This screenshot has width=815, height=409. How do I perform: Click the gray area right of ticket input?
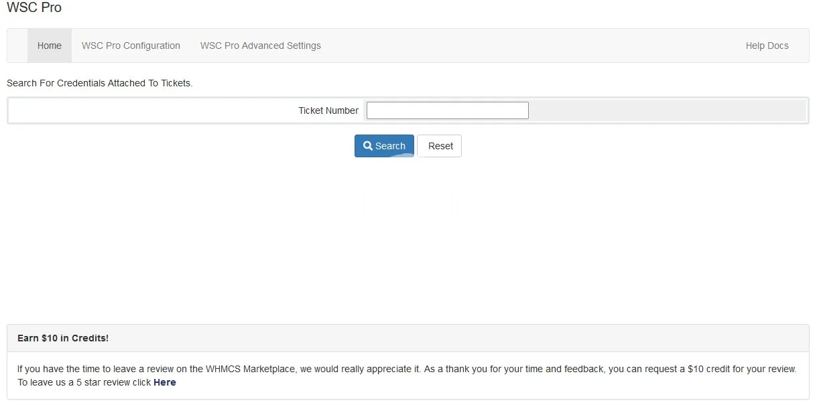[667, 110]
